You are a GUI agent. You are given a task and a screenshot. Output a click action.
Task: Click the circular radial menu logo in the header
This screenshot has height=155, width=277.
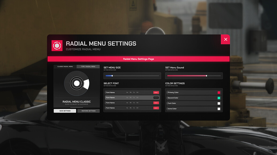pos(57,45)
